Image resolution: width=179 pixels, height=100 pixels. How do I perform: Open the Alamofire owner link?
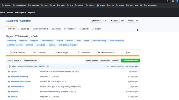(x=13, y=21)
